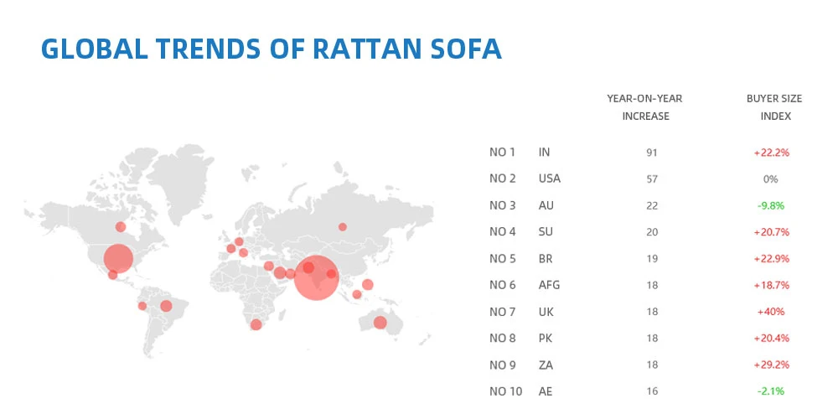This screenshot has width=838, height=414.
Task: Click the bubble over Australia
Action: (380, 323)
